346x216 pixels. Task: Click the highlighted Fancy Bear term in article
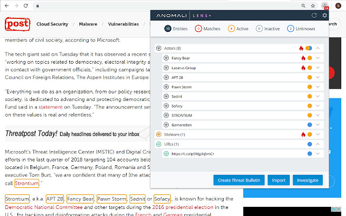(x=81, y=199)
